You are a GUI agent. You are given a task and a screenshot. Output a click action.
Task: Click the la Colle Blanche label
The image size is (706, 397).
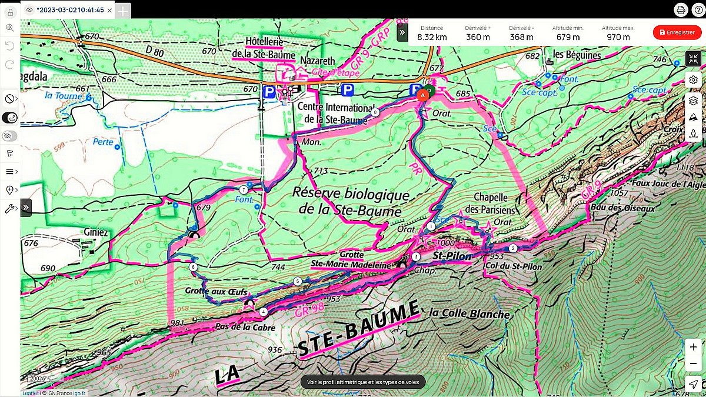point(469,313)
